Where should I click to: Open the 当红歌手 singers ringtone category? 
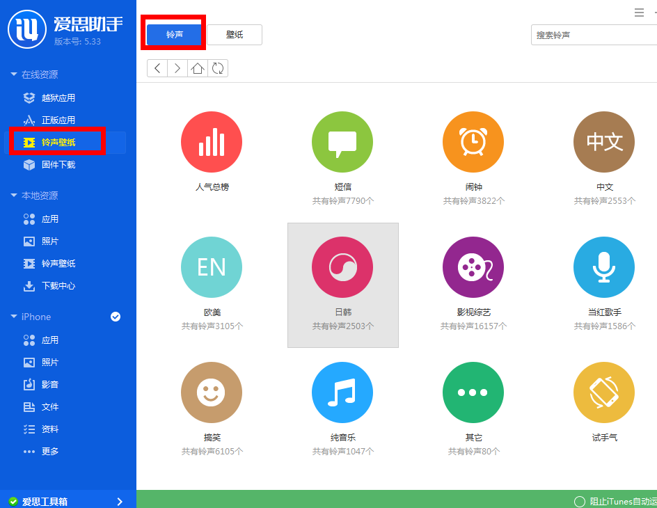coord(604,267)
